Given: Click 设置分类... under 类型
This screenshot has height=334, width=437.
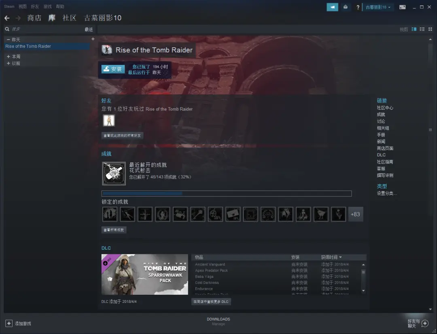Looking at the screenshot, I should click(387, 194).
